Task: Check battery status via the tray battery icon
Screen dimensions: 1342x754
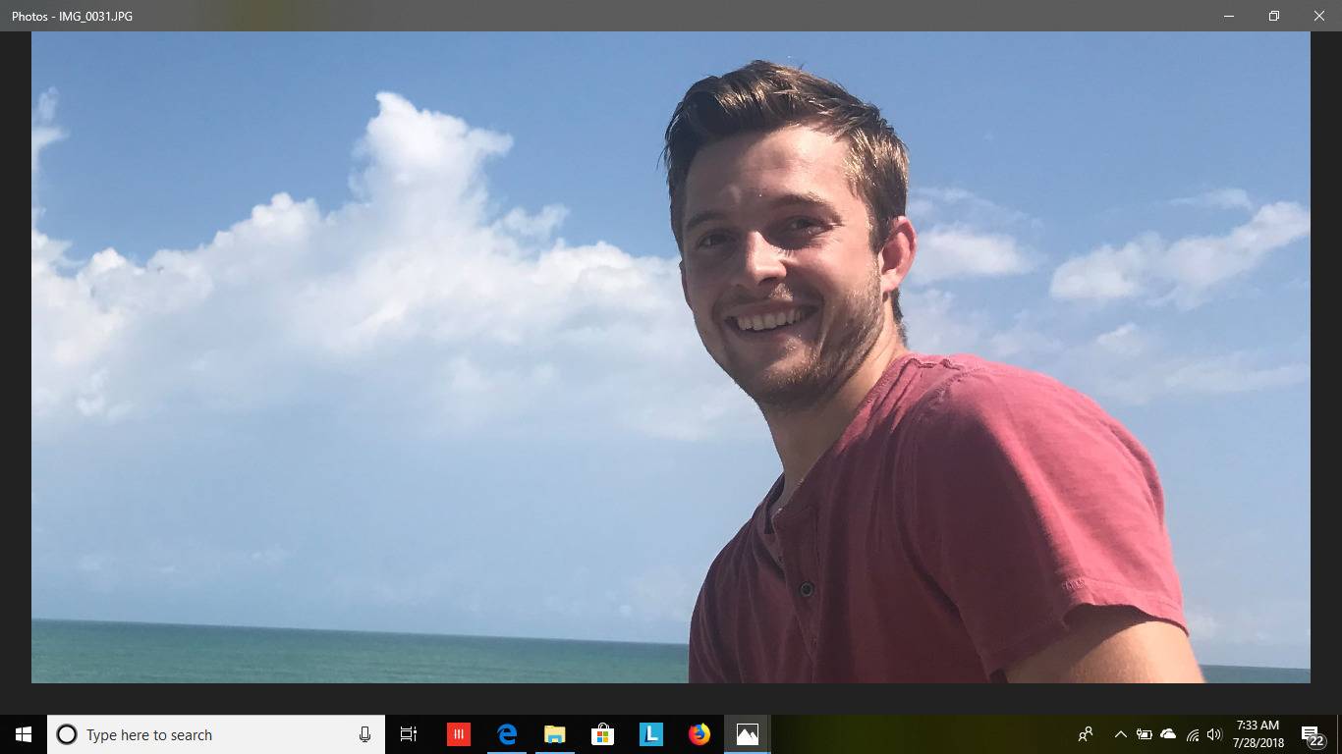Action: tap(1144, 733)
